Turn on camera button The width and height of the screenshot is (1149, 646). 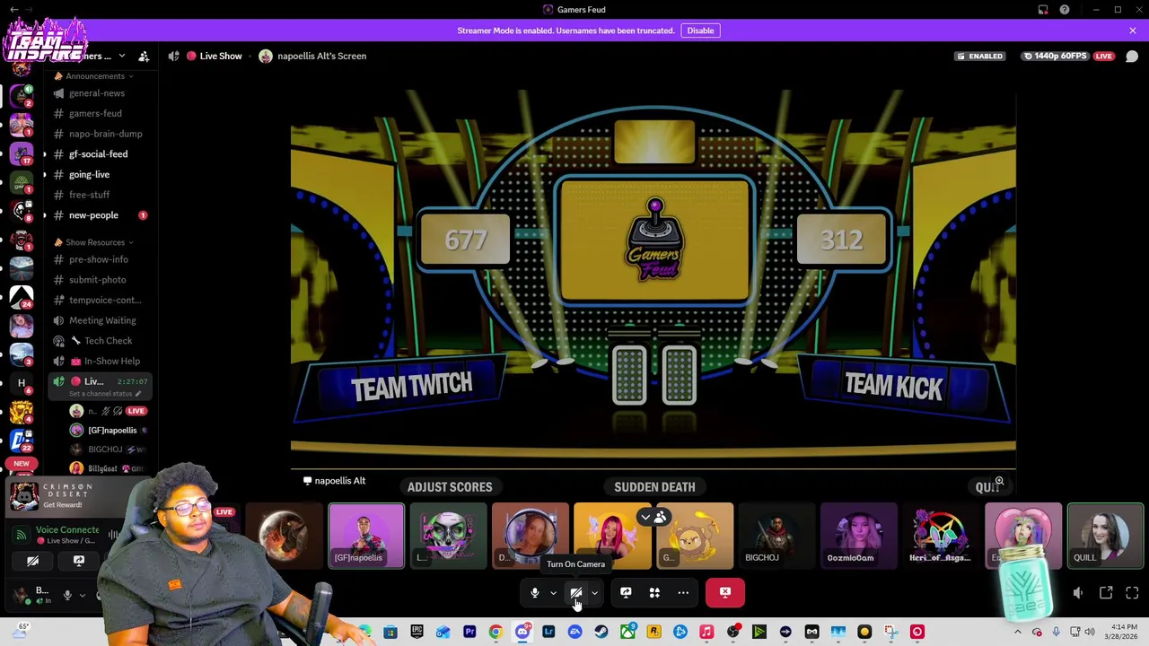(576, 592)
